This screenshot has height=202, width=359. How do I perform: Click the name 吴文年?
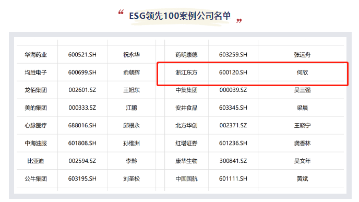[302, 161]
